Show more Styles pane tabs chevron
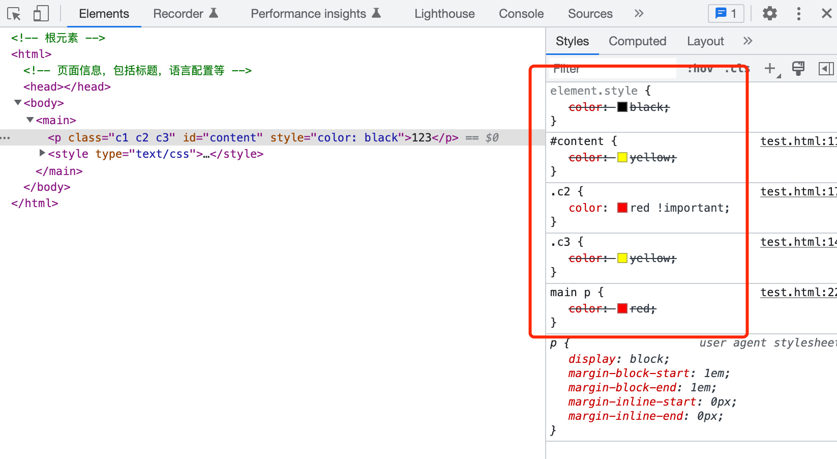The height and width of the screenshot is (459, 837). (x=748, y=41)
